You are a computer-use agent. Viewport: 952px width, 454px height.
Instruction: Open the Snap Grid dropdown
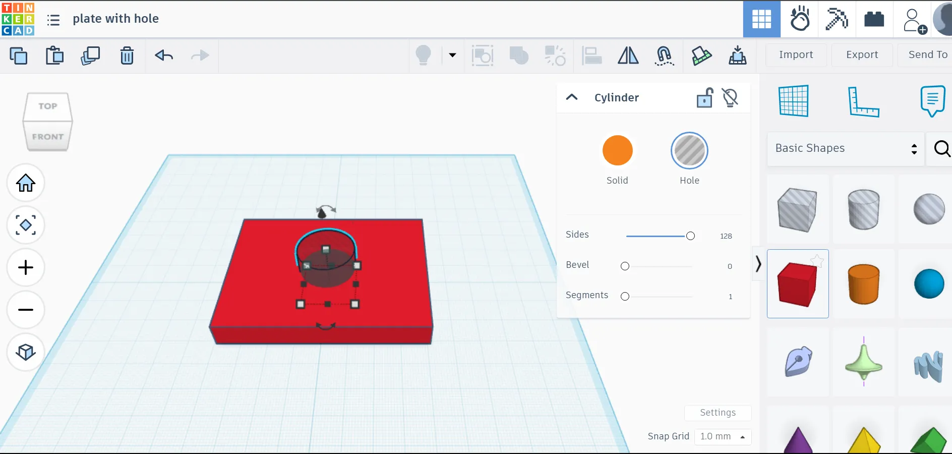point(723,437)
